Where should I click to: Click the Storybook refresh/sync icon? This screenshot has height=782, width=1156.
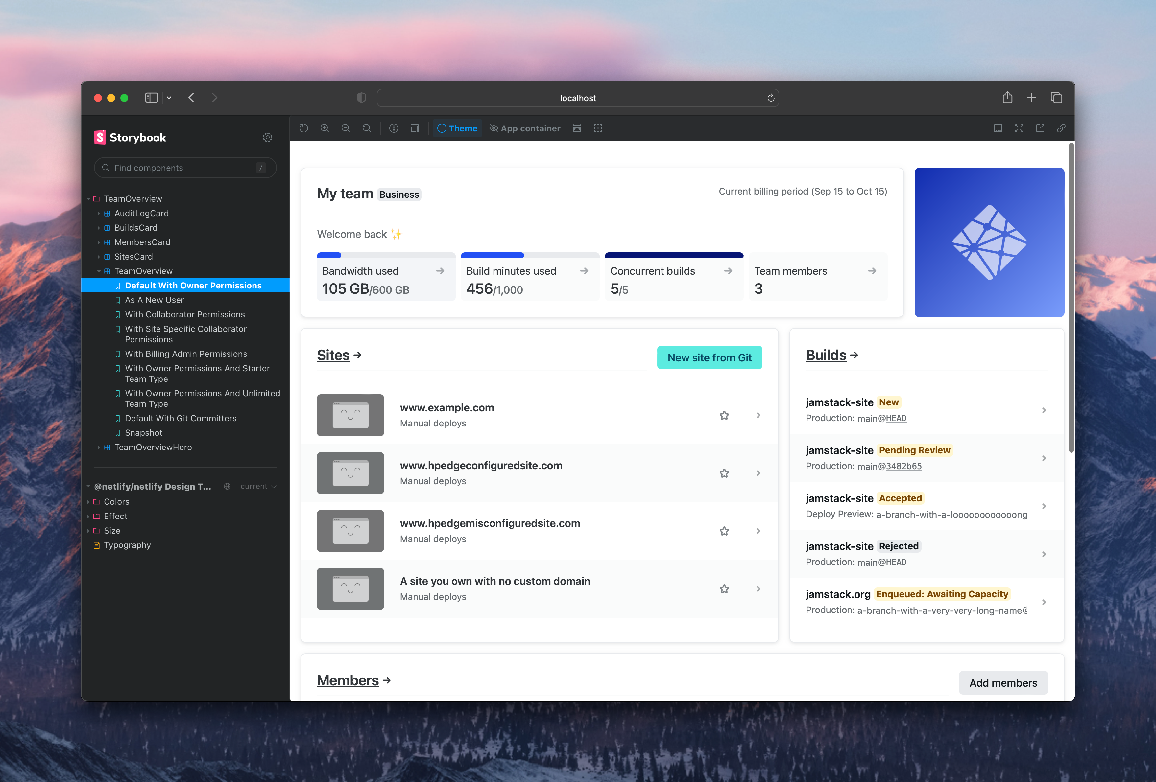point(304,128)
